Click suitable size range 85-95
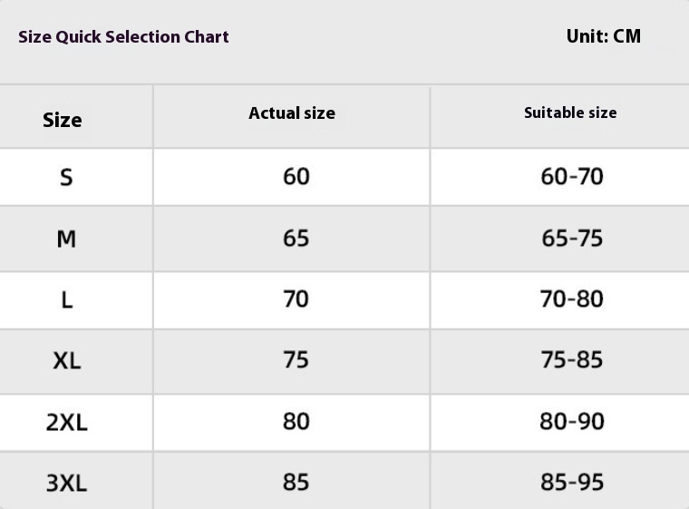689x509 pixels. pyautogui.click(x=572, y=482)
